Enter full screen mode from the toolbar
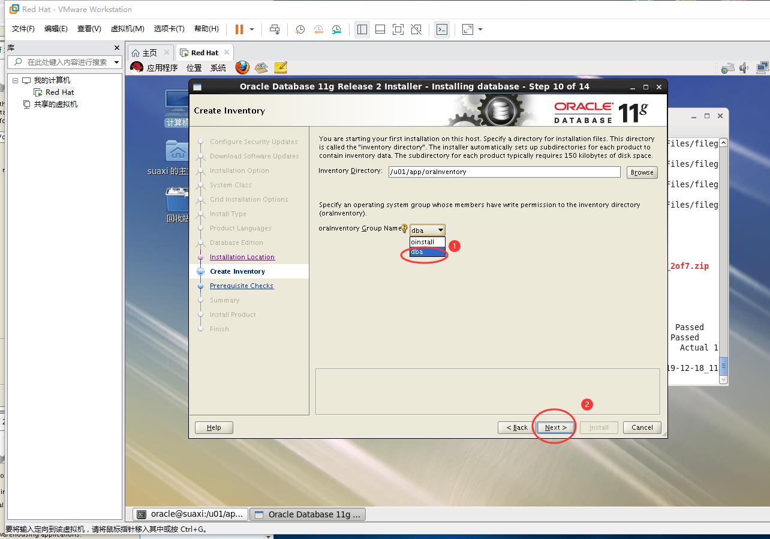The width and height of the screenshot is (770, 539). [x=398, y=29]
